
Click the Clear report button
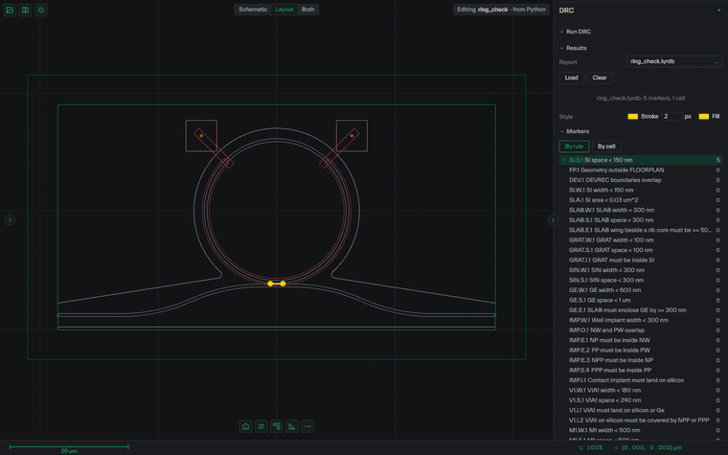coord(600,78)
